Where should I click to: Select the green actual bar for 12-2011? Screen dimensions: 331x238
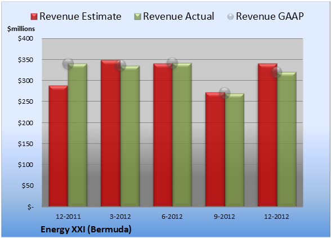pos(78,135)
